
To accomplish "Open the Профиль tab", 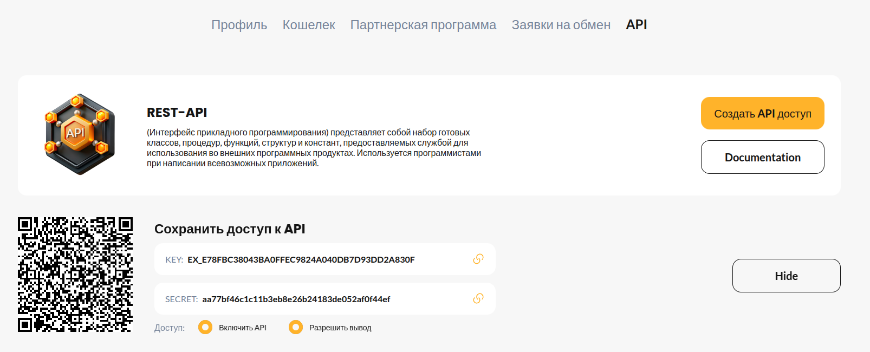I will [x=239, y=25].
